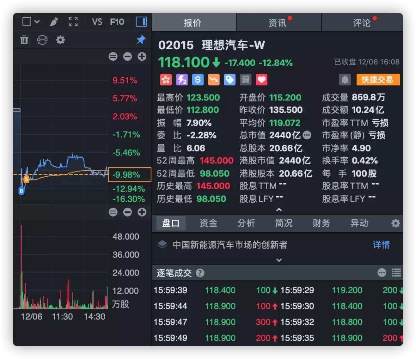Open VS stock comparison
Screen dimensions: 416x359
click(x=97, y=22)
